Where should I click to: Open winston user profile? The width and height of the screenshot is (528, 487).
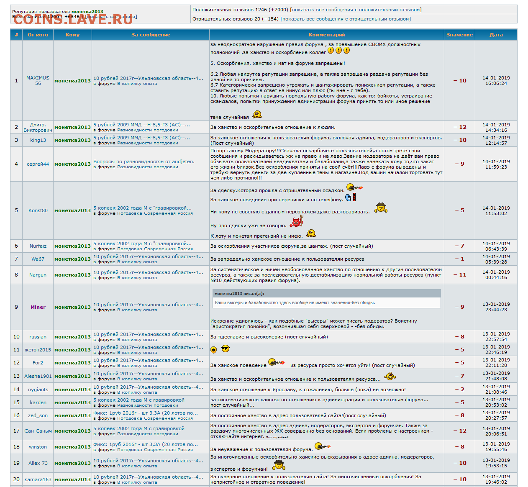[38, 447]
